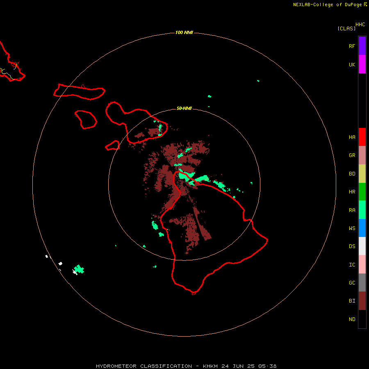
Task: Click the GC legend label
Action: (352, 282)
